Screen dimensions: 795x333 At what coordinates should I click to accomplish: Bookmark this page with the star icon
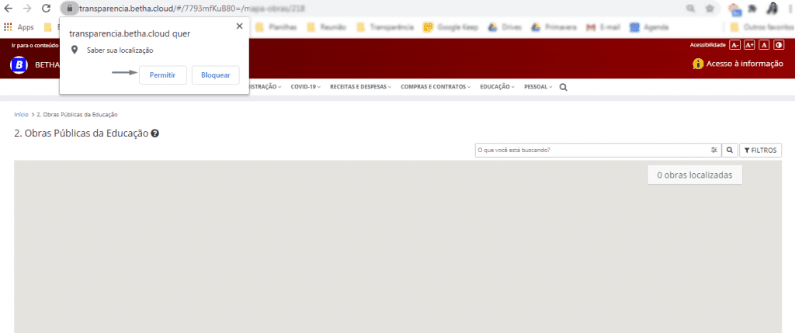(709, 9)
